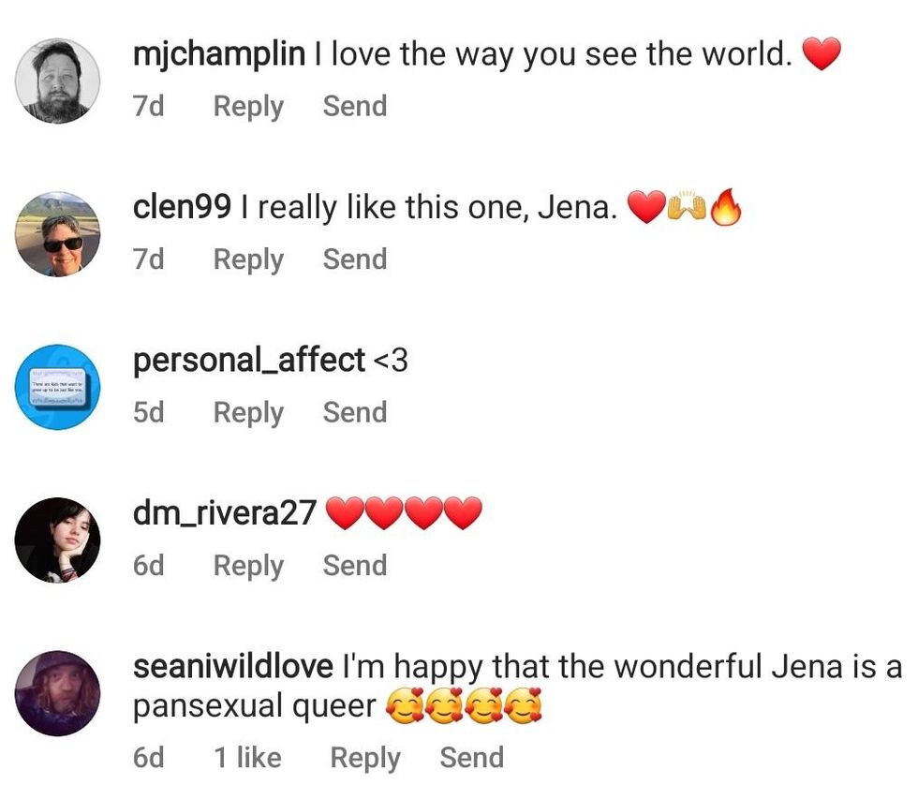Image resolution: width=918 pixels, height=799 pixels.
Task: Open dm_rivera27's profile picture
Action: 58,540
